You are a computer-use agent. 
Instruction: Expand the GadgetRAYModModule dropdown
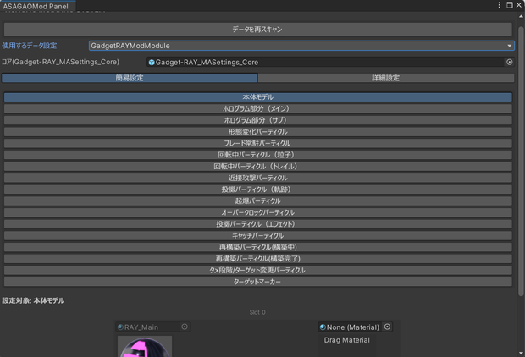coord(301,46)
